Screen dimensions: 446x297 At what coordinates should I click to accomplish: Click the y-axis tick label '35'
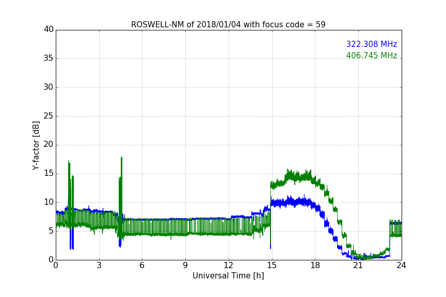[49, 58]
